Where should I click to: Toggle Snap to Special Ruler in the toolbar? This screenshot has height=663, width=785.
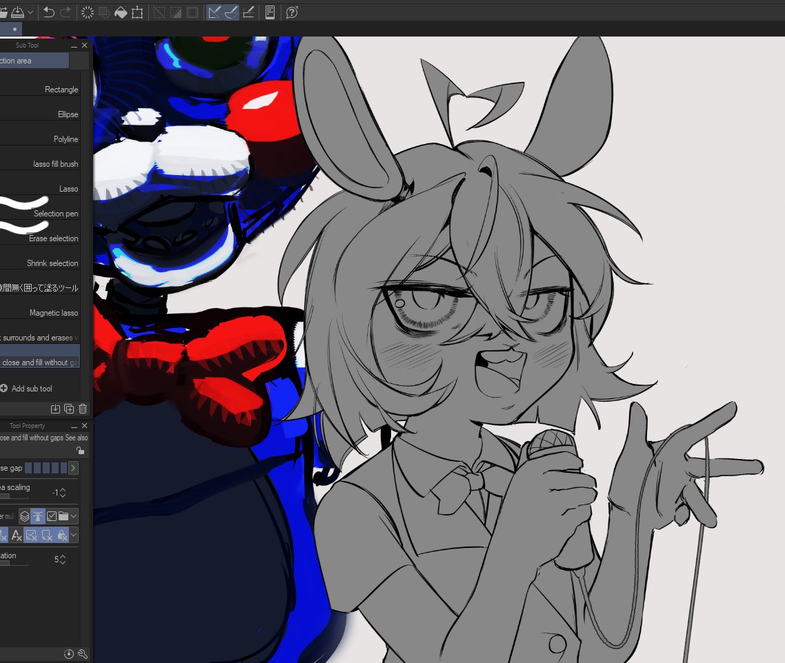click(231, 12)
